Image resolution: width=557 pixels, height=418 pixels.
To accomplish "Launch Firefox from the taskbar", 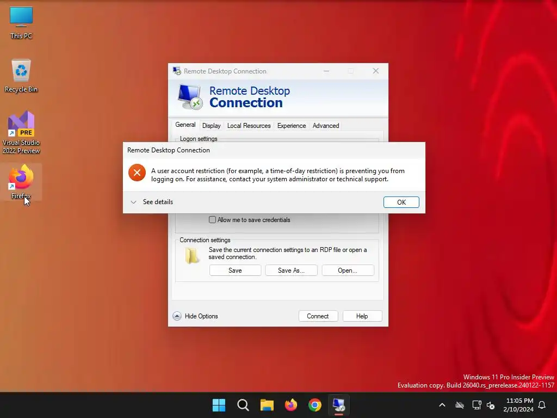I will [x=291, y=405].
